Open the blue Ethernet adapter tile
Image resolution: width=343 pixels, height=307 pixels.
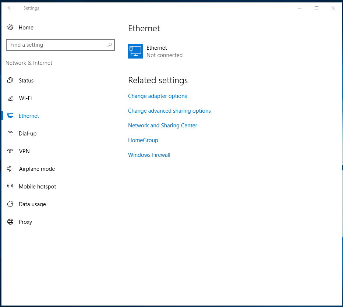click(x=135, y=51)
